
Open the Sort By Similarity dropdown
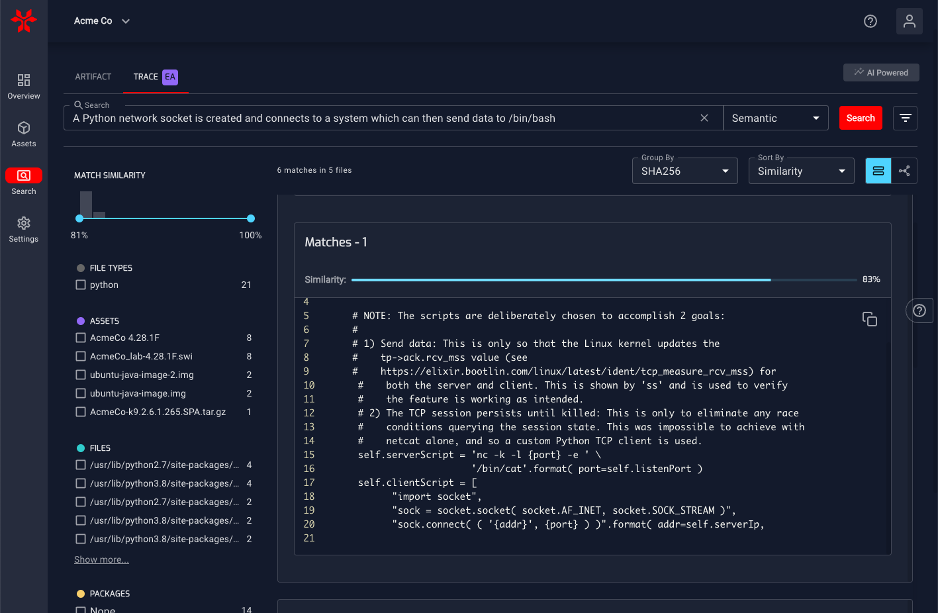click(801, 171)
